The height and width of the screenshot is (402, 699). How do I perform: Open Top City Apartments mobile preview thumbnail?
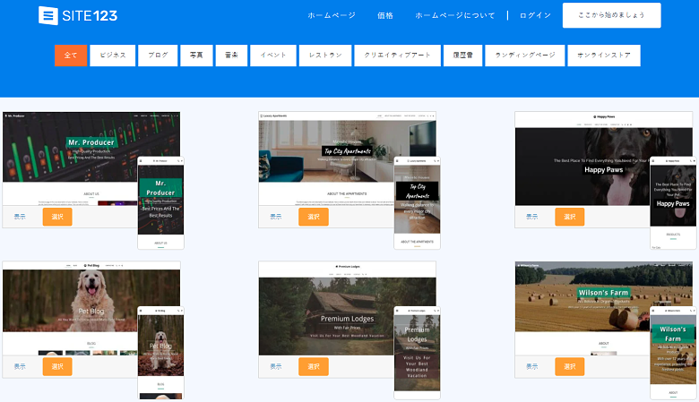coord(418,202)
